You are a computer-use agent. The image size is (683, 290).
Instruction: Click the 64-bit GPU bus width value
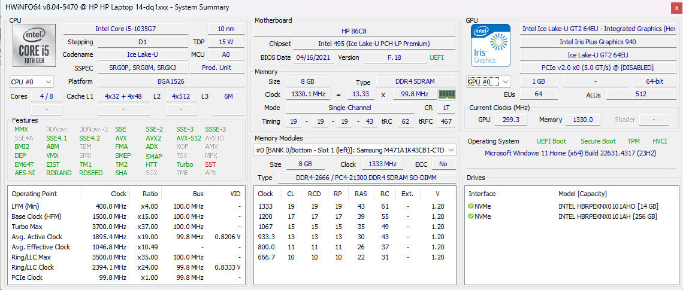655,81
